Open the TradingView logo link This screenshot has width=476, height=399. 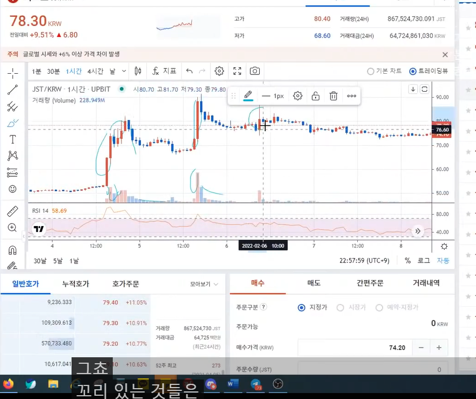coord(38,229)
